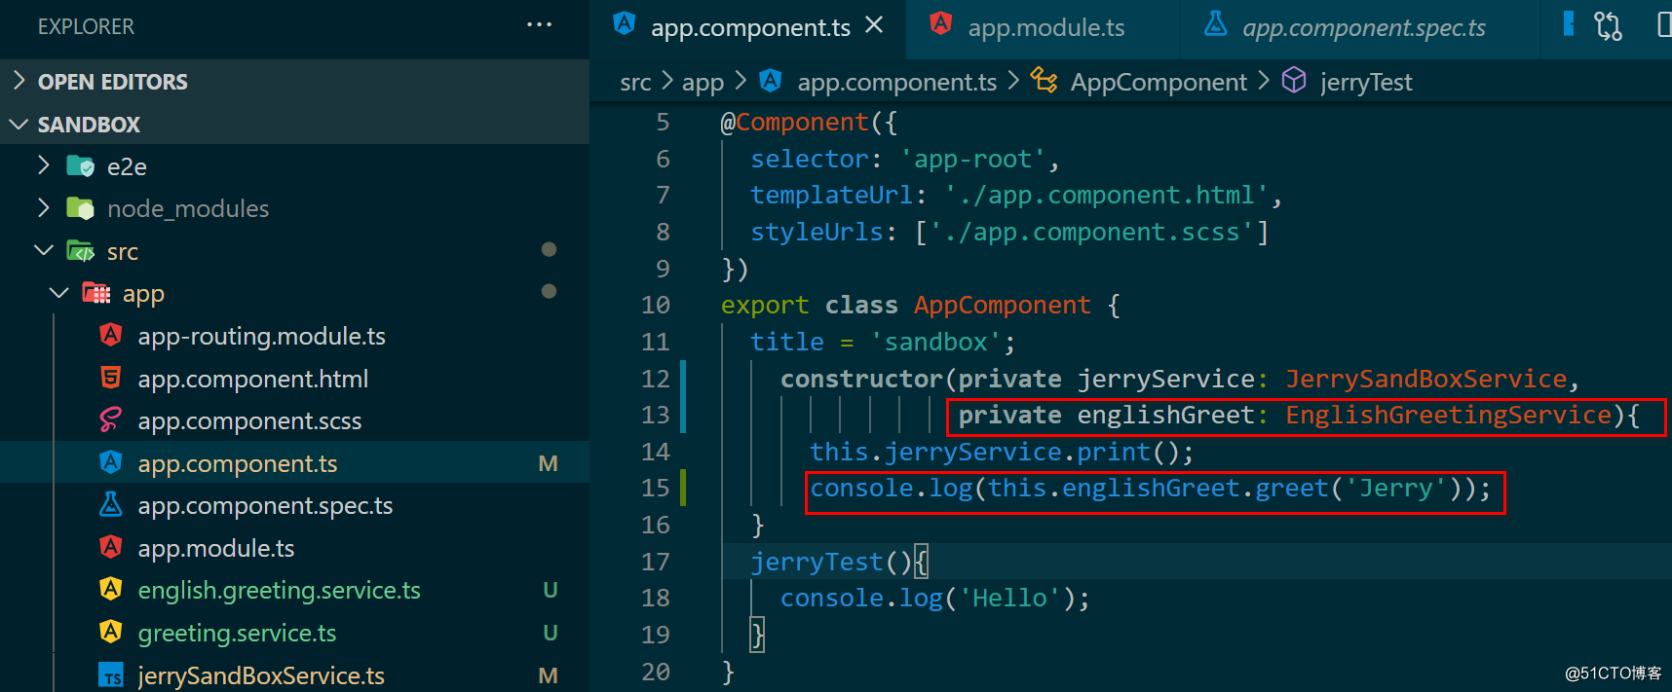Click the e2e folder icon
Viewport: 1672px width, 692px height.
80,166
